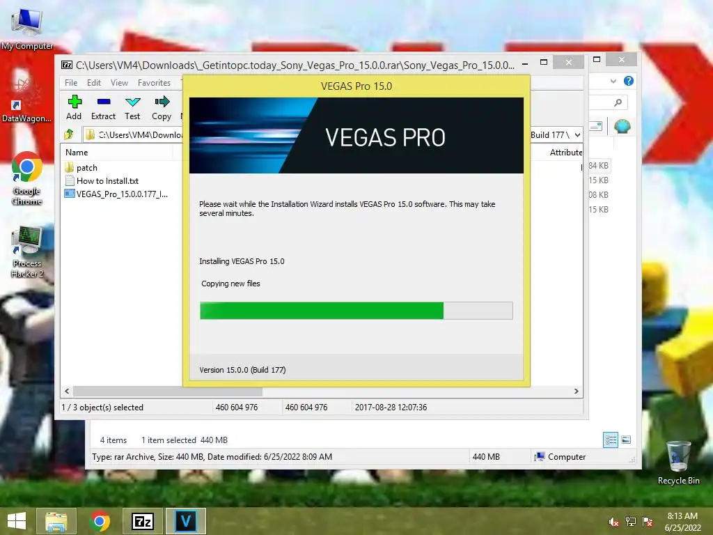Switch Explorer to large icons view

[626, 440]
